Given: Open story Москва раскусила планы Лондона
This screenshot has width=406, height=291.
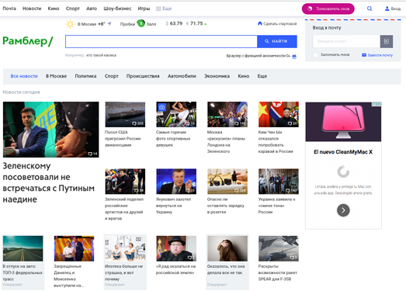Looking at the screenshot, I should pos(226,141).
